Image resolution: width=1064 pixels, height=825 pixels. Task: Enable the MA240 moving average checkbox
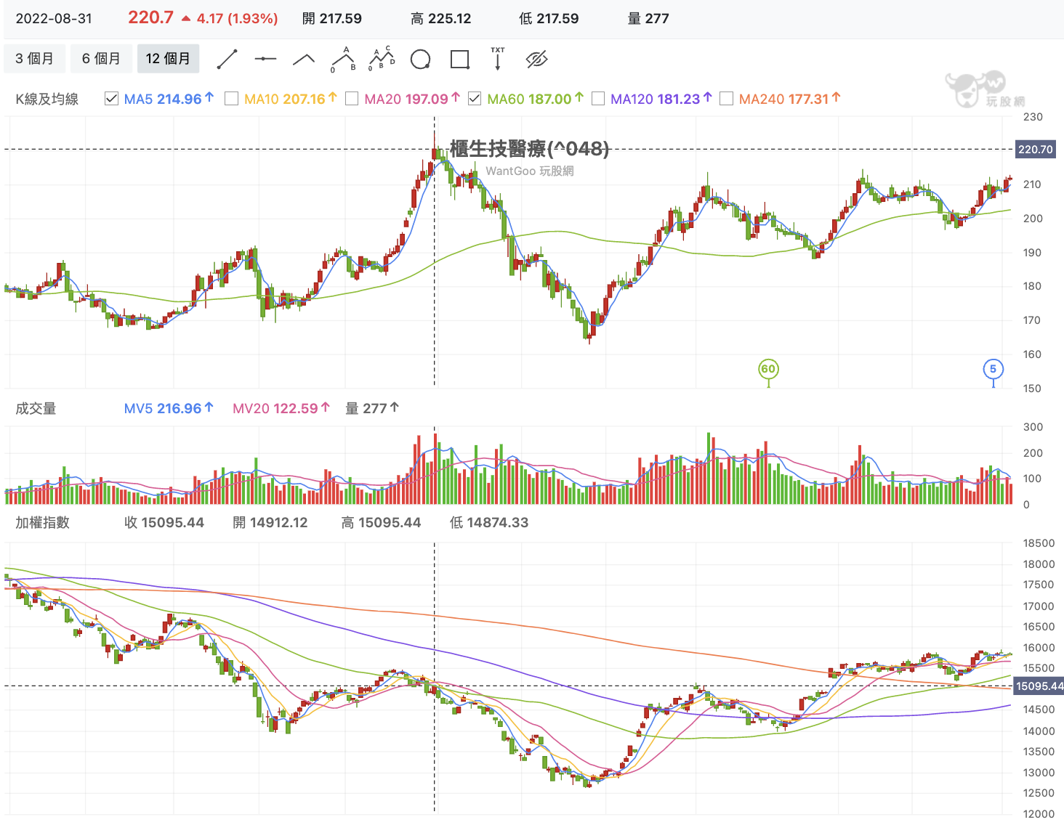pyautogui.click(x=726, y=99)
